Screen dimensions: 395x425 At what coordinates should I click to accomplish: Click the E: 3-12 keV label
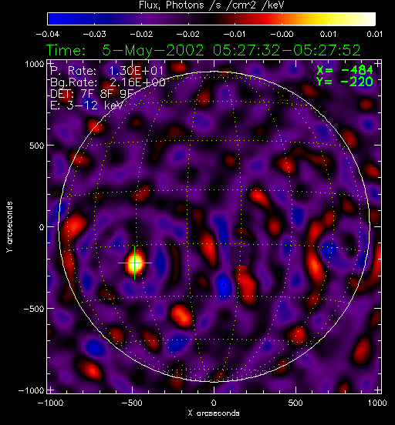pyautogui.click(x=86, y=105)
